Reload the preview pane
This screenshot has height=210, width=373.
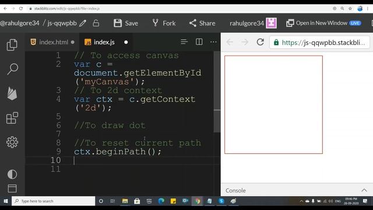(261, 42)
